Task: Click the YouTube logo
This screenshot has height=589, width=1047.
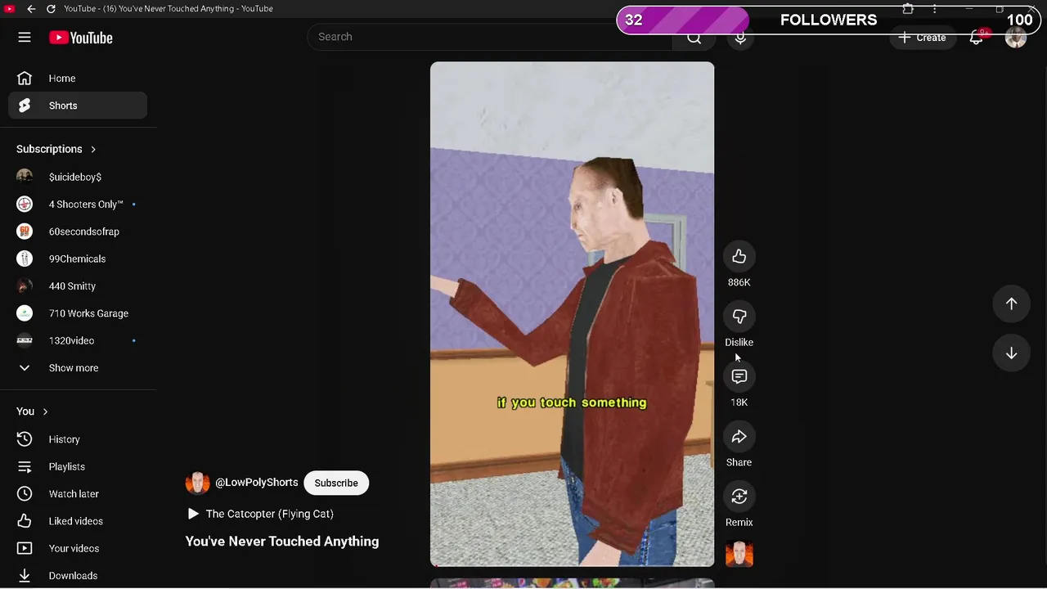Action: coord(80,38)
